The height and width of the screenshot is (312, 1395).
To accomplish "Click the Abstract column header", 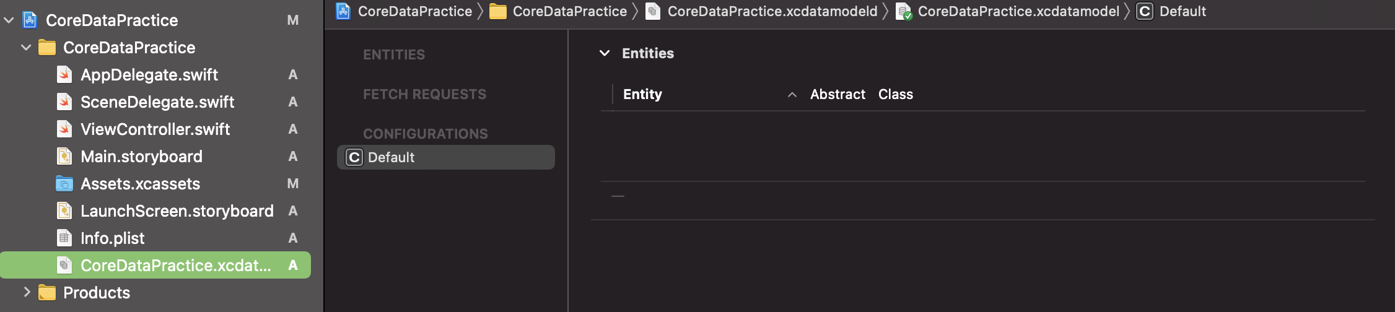I will 837,94.
